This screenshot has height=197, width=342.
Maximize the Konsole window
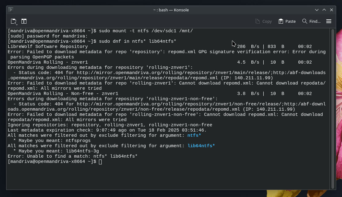coord(324,10)
